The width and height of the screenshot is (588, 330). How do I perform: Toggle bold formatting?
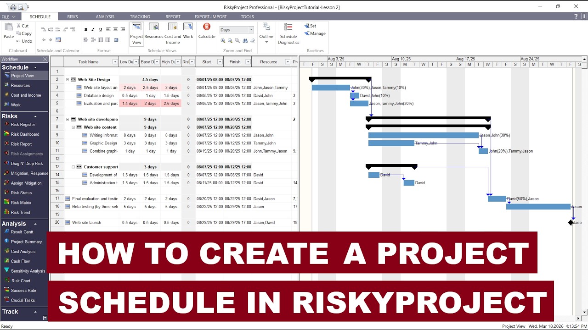[85, 29]
